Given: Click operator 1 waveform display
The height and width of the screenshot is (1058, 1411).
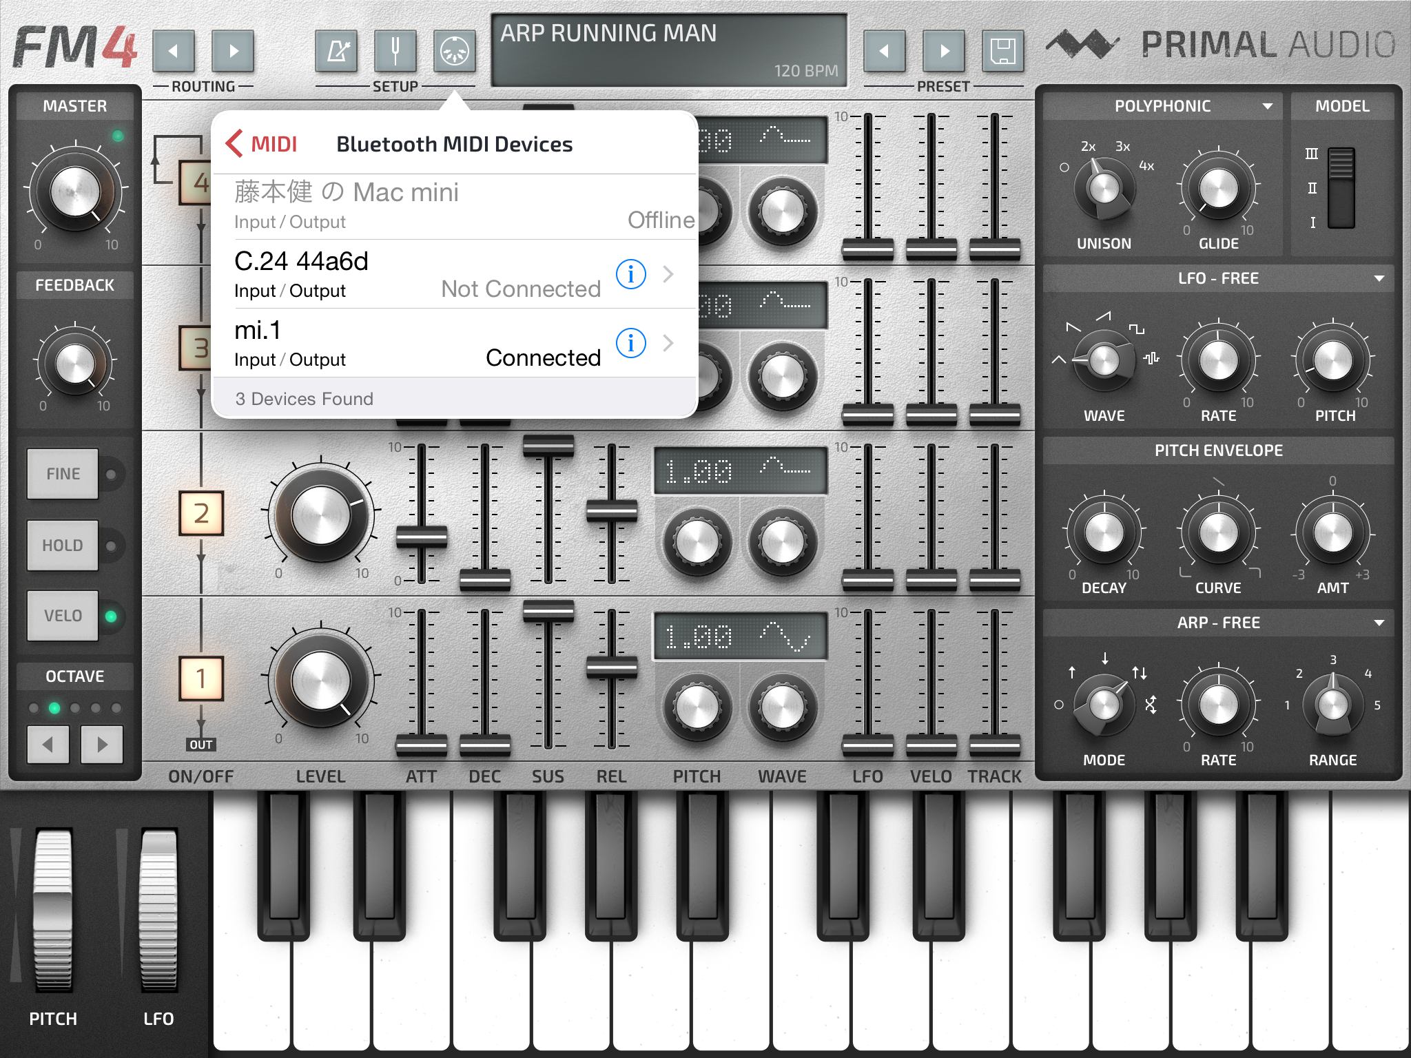Looking at the screenshot, I should point(741,636).
